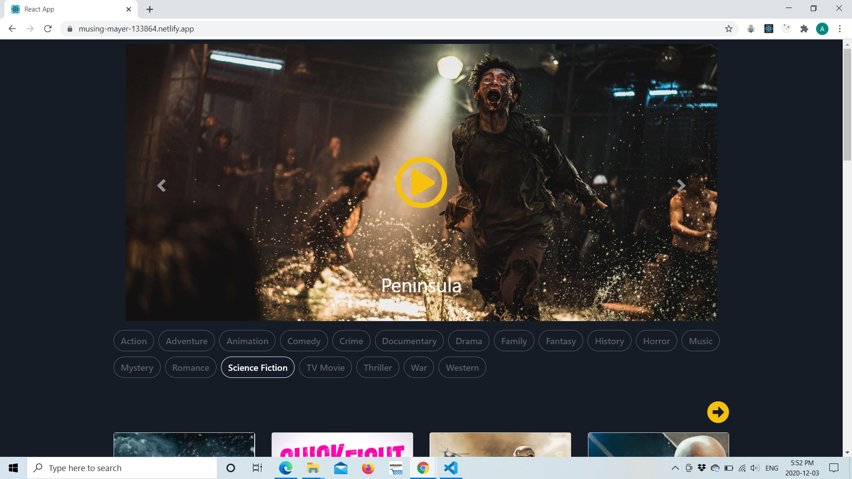Click the address bar URL
Viewport: 852px width, 479px height.
tap(136, 29)
